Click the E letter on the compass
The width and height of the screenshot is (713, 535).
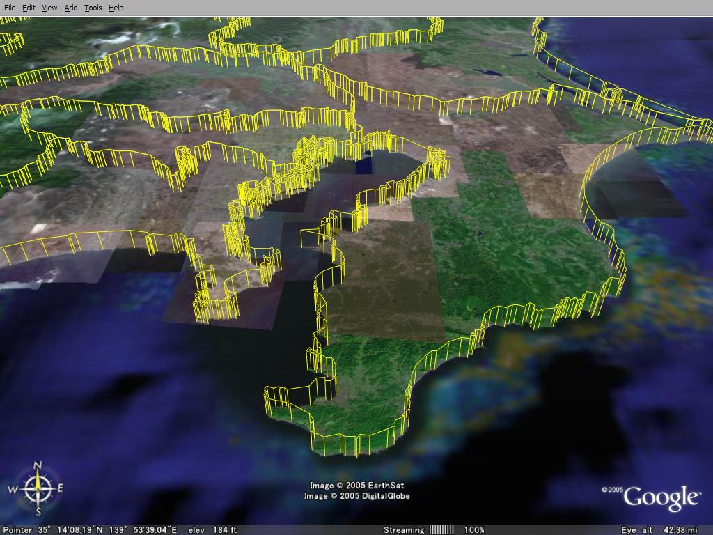(x=59, y=488)
